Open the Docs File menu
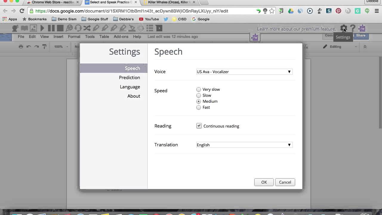382x215 pixels. pyautogui.click(x=21, y=36)
